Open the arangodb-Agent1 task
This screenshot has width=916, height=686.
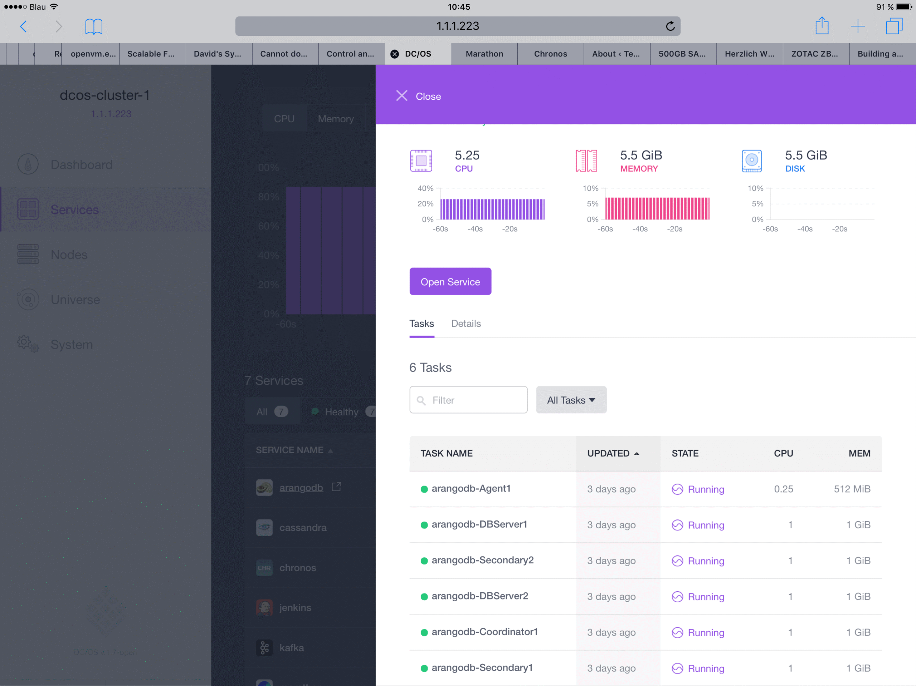click(x=471, y=488)
